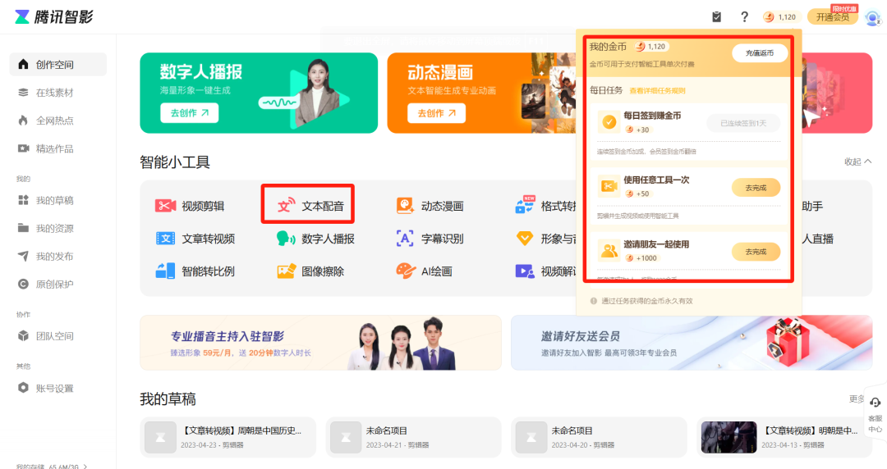Open the 查看详细任务规则 link

click(657, 90)
